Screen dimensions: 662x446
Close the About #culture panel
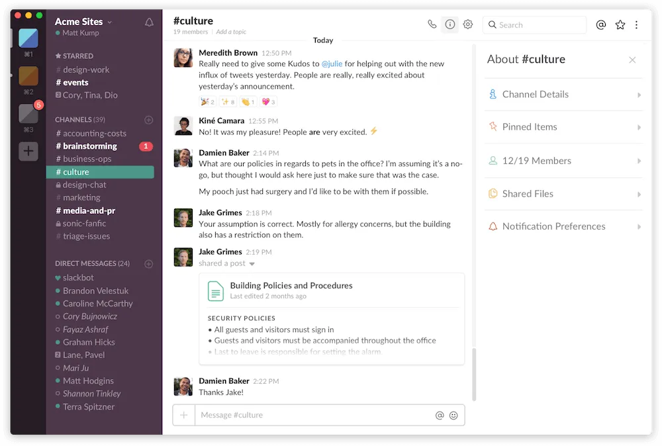[x=632, y=60]
